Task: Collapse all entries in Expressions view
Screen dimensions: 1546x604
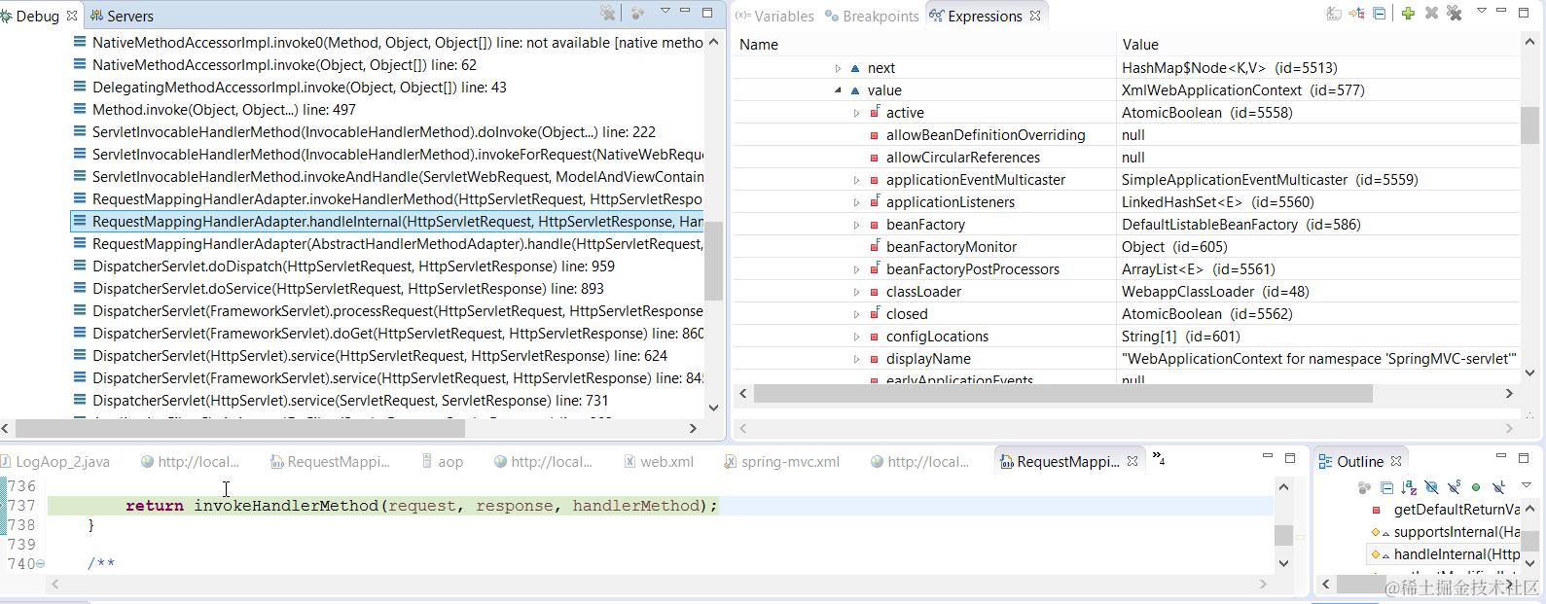Action: [x=1380, y=14]
